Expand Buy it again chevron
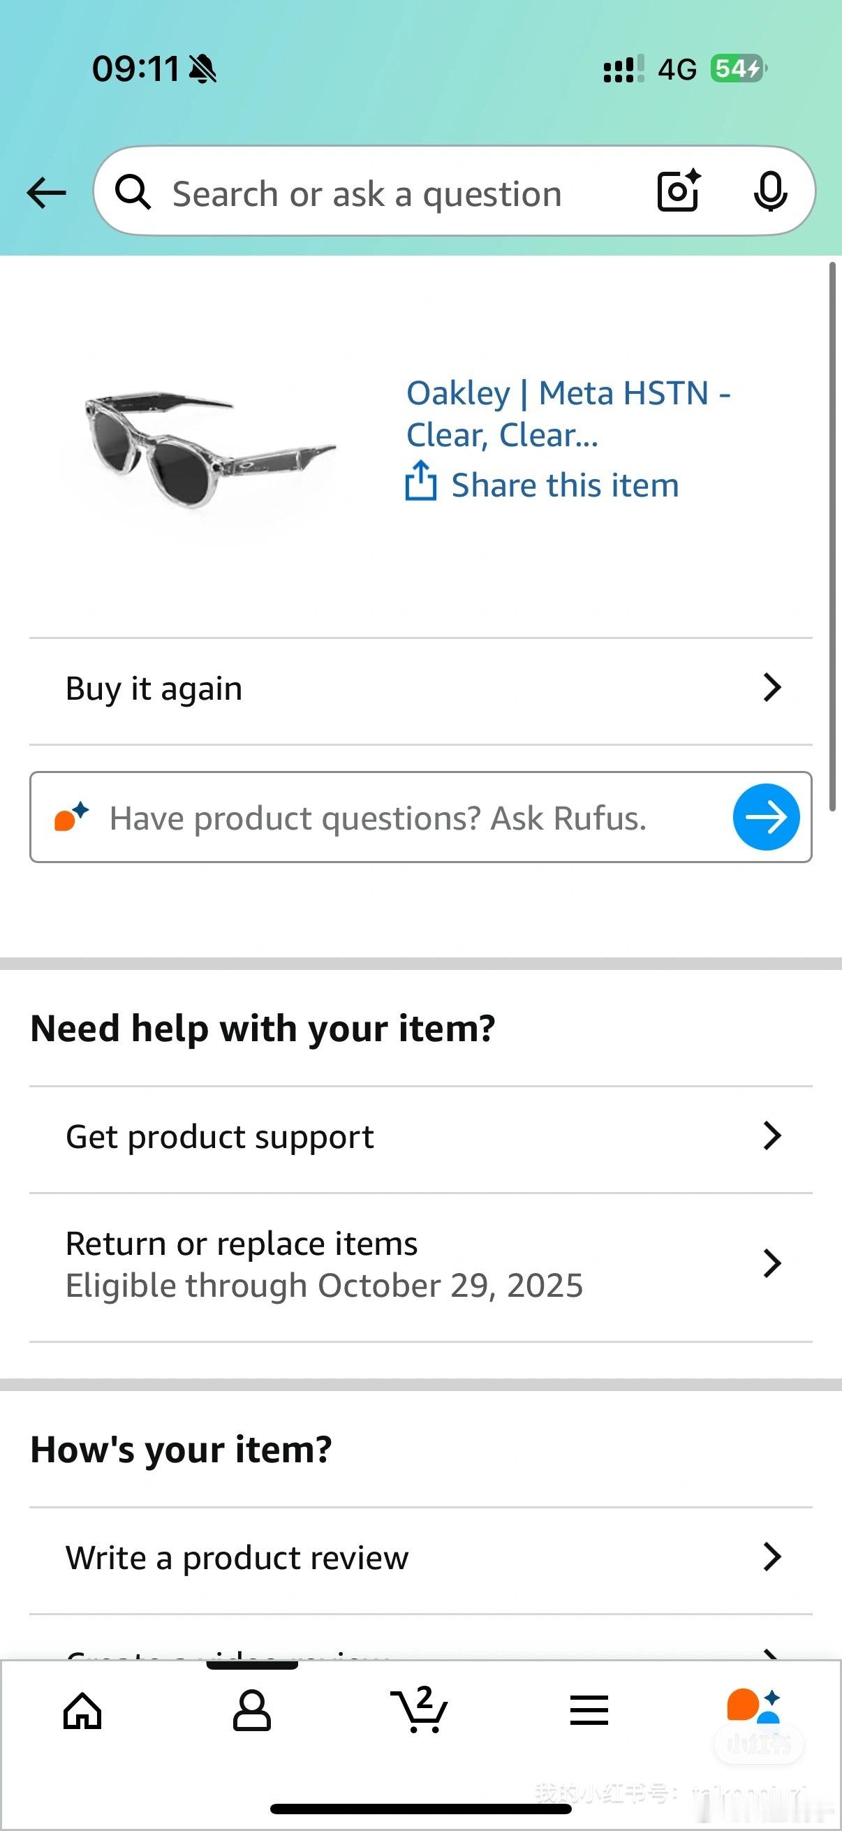This screenshot has height=1831, width=842. click(x=771, y=688)
